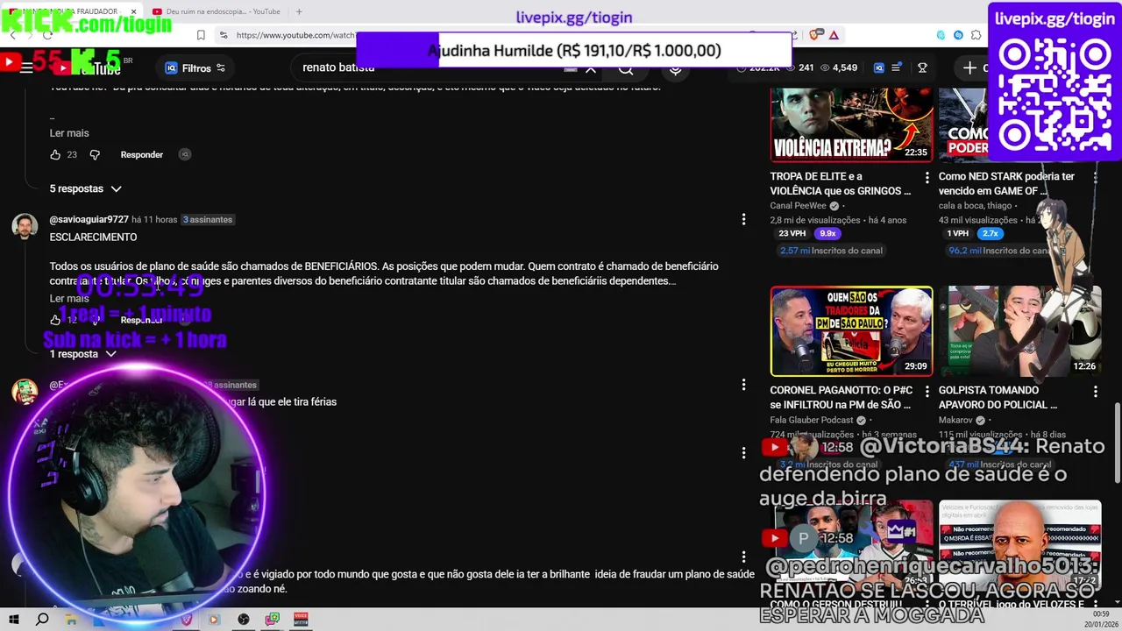Click the savioaguiar9727 profile avatar
Viewport: 1122px width, 631px height.
[x=25, y=226]
